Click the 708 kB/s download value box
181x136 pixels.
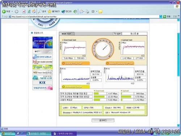tap(81, 58)
